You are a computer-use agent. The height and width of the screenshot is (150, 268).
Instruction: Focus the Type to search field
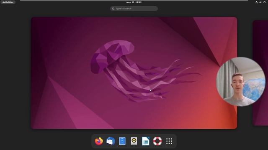coord(134,8)
